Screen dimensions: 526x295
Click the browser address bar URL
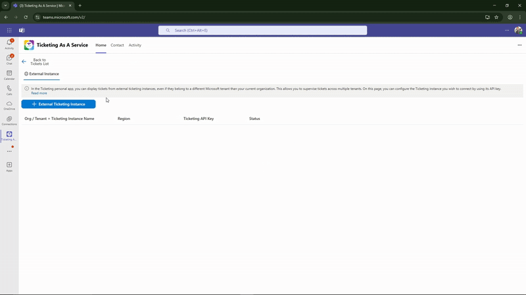coord(64,17)
